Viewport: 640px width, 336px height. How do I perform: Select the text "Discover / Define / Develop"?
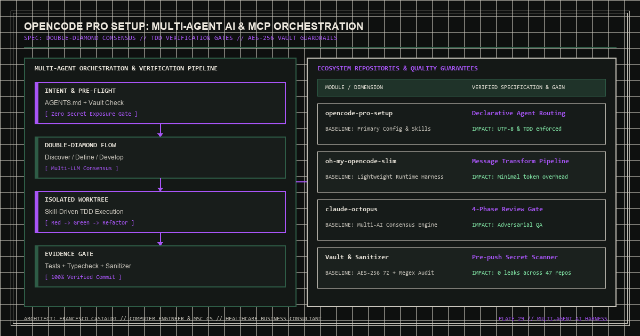click(x=84, y=157)
